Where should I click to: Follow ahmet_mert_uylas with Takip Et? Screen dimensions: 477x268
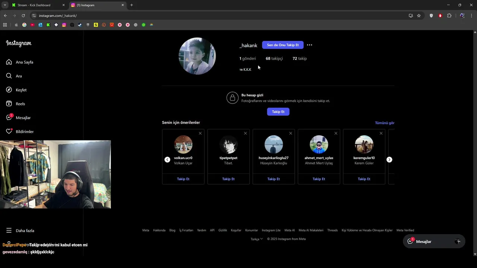(319, 179)
